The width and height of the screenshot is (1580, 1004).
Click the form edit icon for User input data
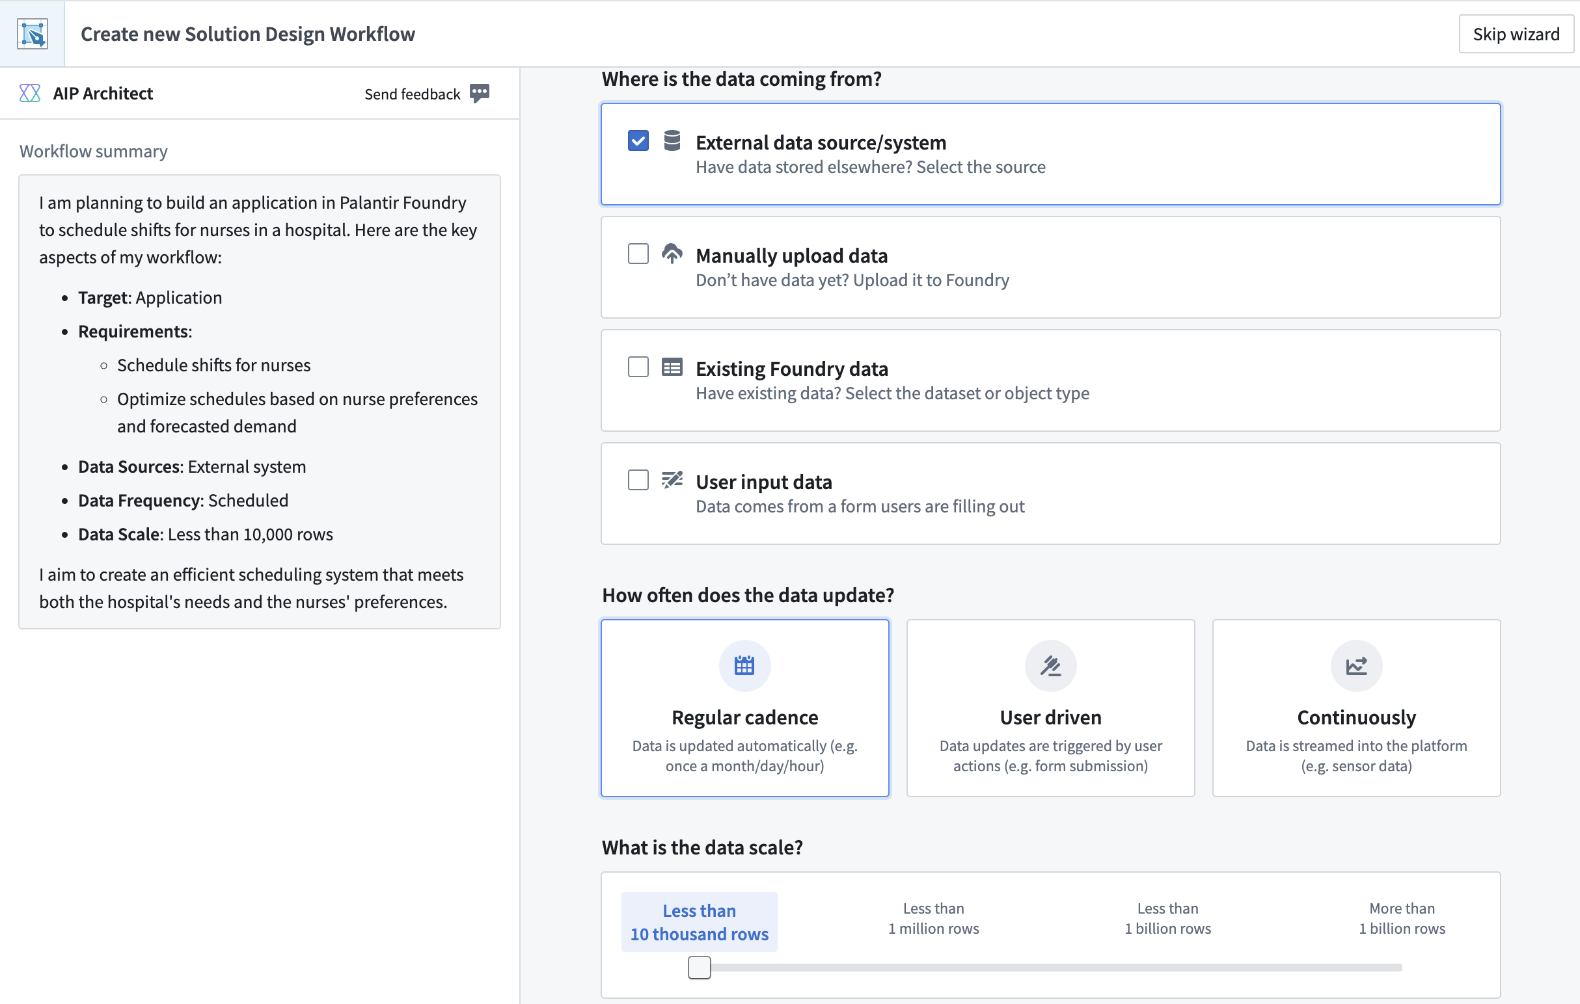pyautogui.click(x=672, y=479)
